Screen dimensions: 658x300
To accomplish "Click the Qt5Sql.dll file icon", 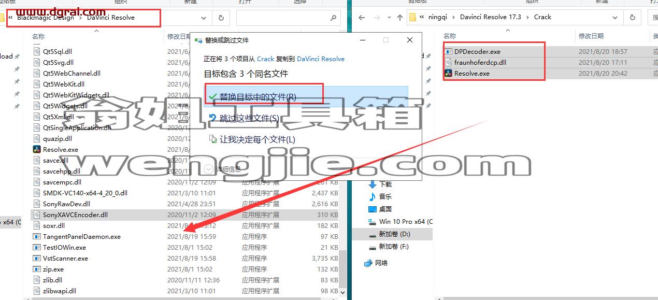I will click(x=37, y=51).
